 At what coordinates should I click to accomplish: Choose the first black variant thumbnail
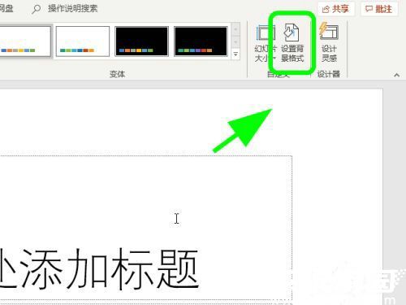click(141, 41)
